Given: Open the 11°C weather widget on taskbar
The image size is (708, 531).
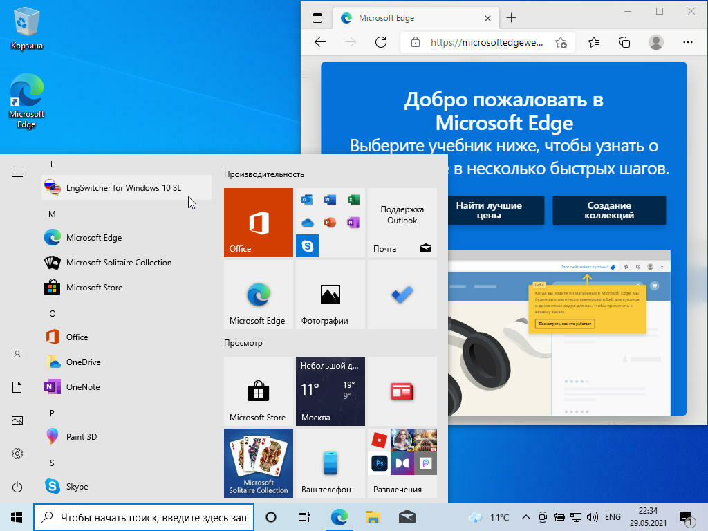Looking at the screenshot, I should point(489,517).
